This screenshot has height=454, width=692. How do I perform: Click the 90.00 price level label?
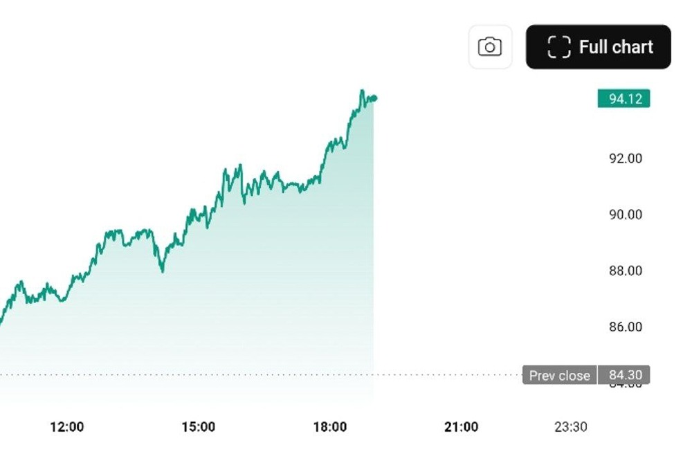pyautogui.click(x=626, y=215)
